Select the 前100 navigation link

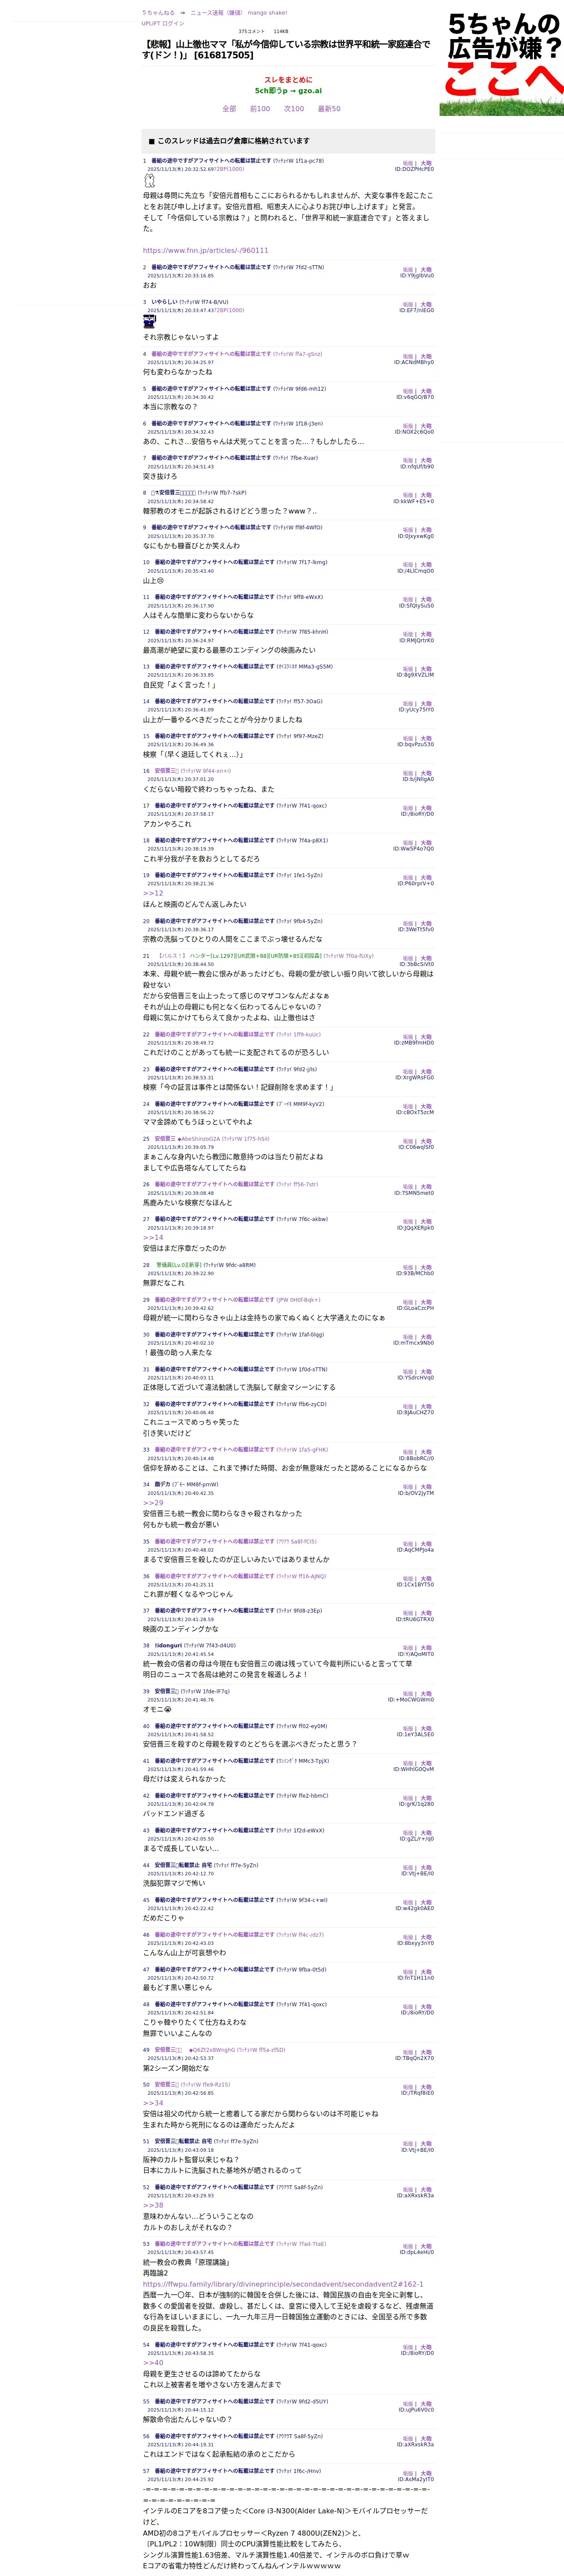pyautogui.click(x=259, y=109)
